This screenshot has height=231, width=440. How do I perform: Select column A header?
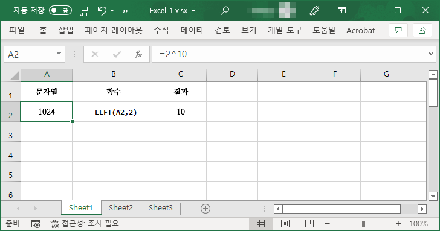(x=47, y=74)
